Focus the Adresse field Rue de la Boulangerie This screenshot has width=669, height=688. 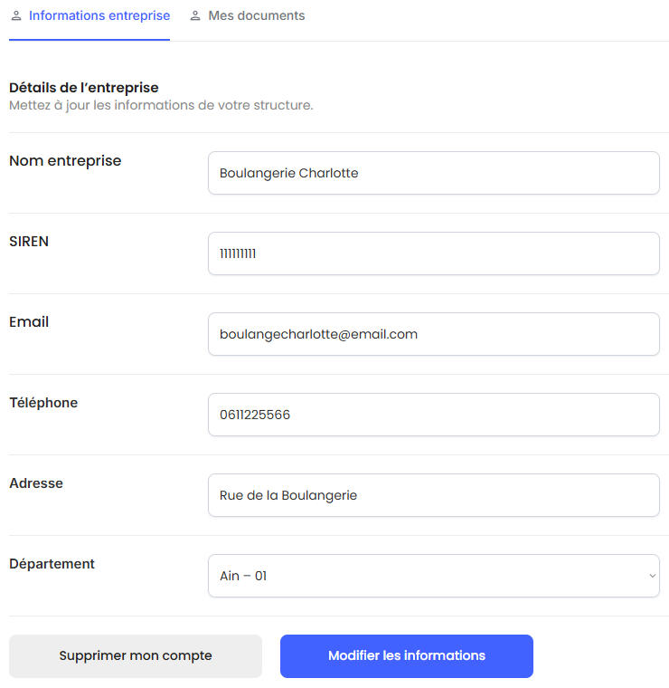pyautogui.click(x=433, y=495)
